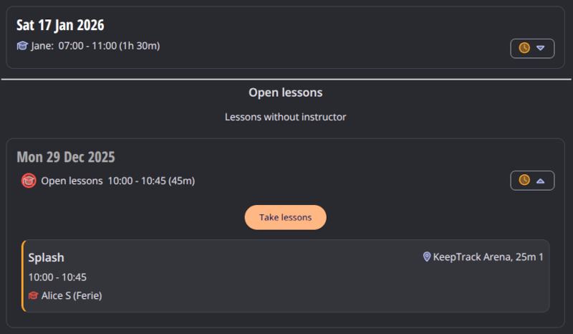This screenshot has width=573, height=334.
Task: Select the Sat 17 Jan 2026 heading
Action: click(60, 25)
